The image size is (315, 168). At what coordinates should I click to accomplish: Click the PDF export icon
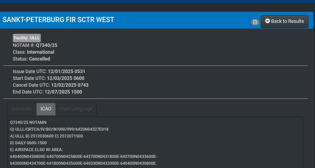click(255, 22)
